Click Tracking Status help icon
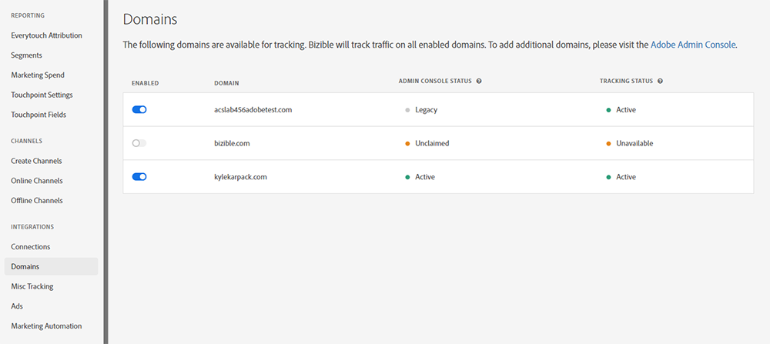Viewport: 770px width, 344px height. [661, 81]
